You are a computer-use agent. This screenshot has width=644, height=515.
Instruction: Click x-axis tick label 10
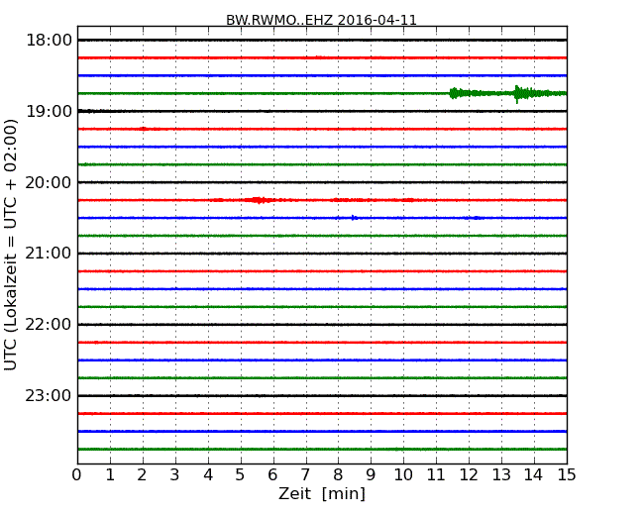click(x=403, y=475)
